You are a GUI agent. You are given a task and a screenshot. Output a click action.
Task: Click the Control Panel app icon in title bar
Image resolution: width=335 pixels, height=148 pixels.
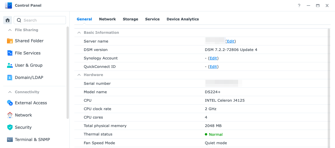click(x=8, y=6)
